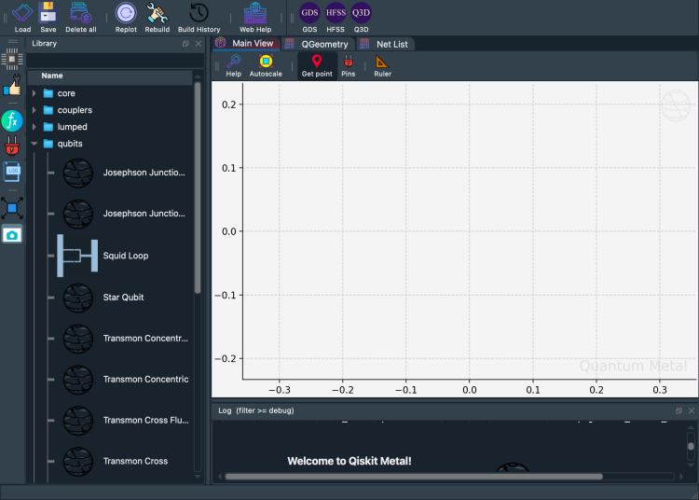This screenshot has height=500, width=699.
Task: Expand the lumped folder
Action: pos(34,127)
